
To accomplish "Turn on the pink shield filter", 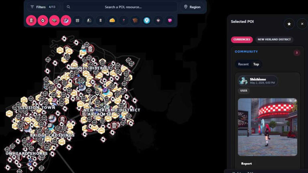I will [x=170, y=20].
